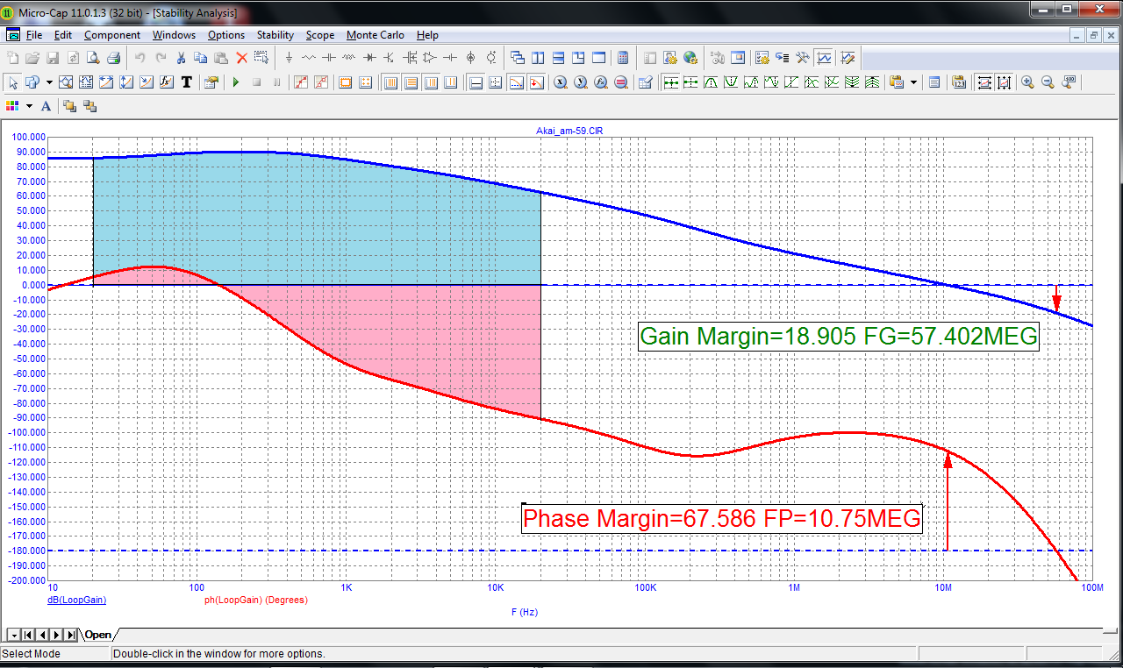1123x668 pixels.
Task: Click the Paste clipboard icon
Action: click(221, 58)
